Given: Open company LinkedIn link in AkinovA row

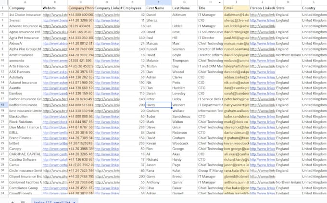Looking at the screenshot, I should pyautogui.click(x=107, y=43).
